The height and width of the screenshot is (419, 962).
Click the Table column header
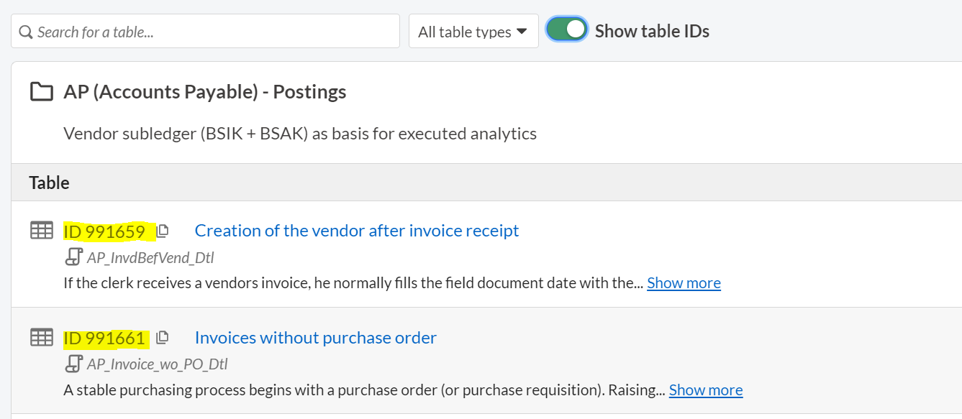(49, 183)
